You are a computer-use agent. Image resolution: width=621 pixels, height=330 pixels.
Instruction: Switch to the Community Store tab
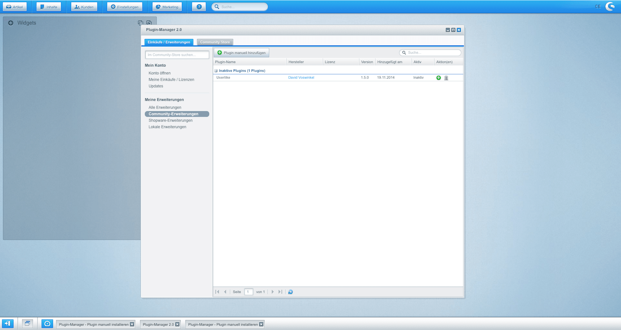215,42
